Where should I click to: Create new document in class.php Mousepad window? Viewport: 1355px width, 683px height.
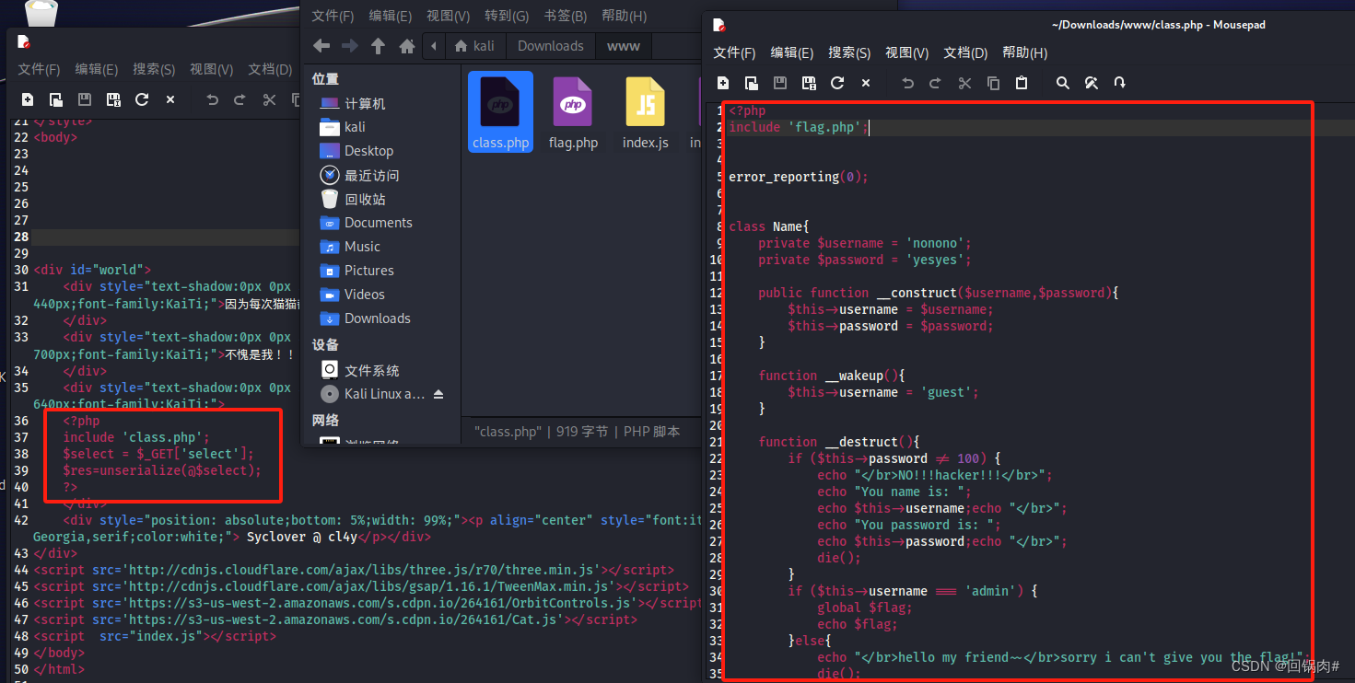[x=723, y=83]
